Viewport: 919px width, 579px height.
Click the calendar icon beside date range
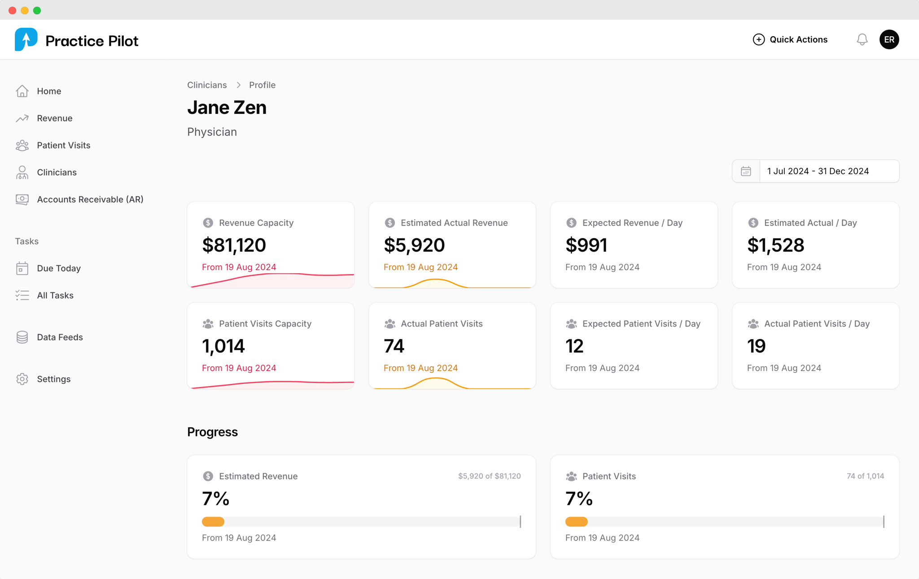(x=746, y=171)
